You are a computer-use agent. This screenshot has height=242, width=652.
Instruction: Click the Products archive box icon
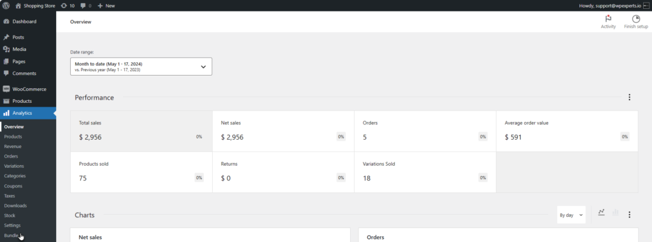coord(6,101)
